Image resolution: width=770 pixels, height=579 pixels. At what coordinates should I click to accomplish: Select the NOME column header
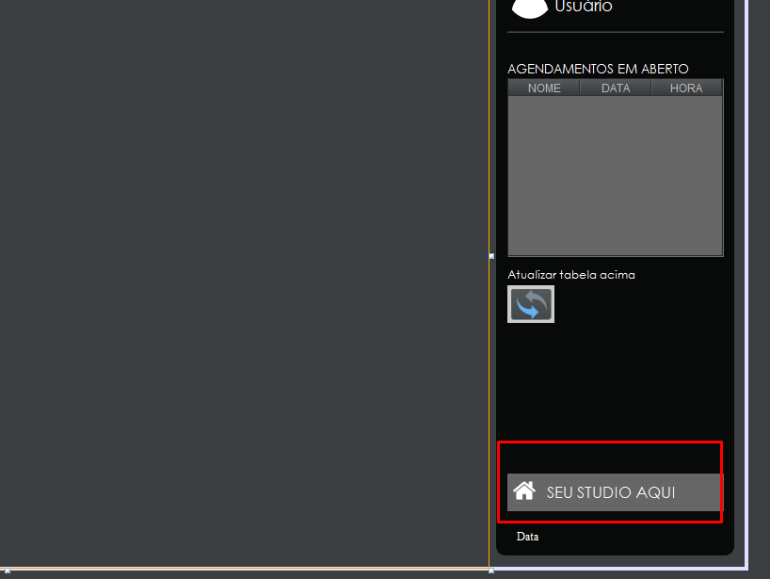pyautogui.click(x=544, y=88)
